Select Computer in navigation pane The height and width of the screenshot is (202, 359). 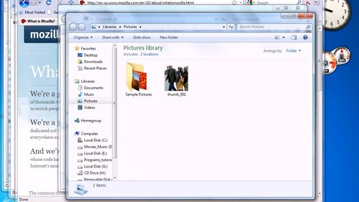[x=89, y=134]
